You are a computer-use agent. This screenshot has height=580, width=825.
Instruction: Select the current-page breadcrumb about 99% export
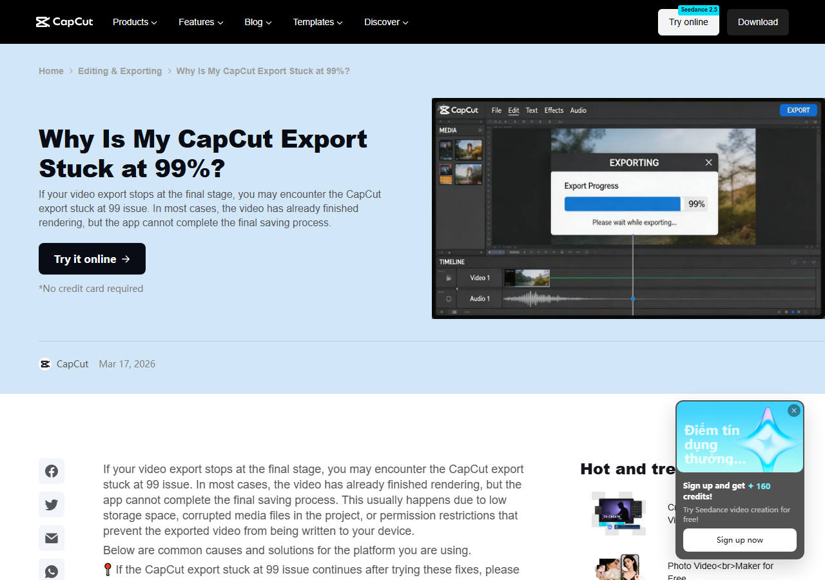point(263,71)
